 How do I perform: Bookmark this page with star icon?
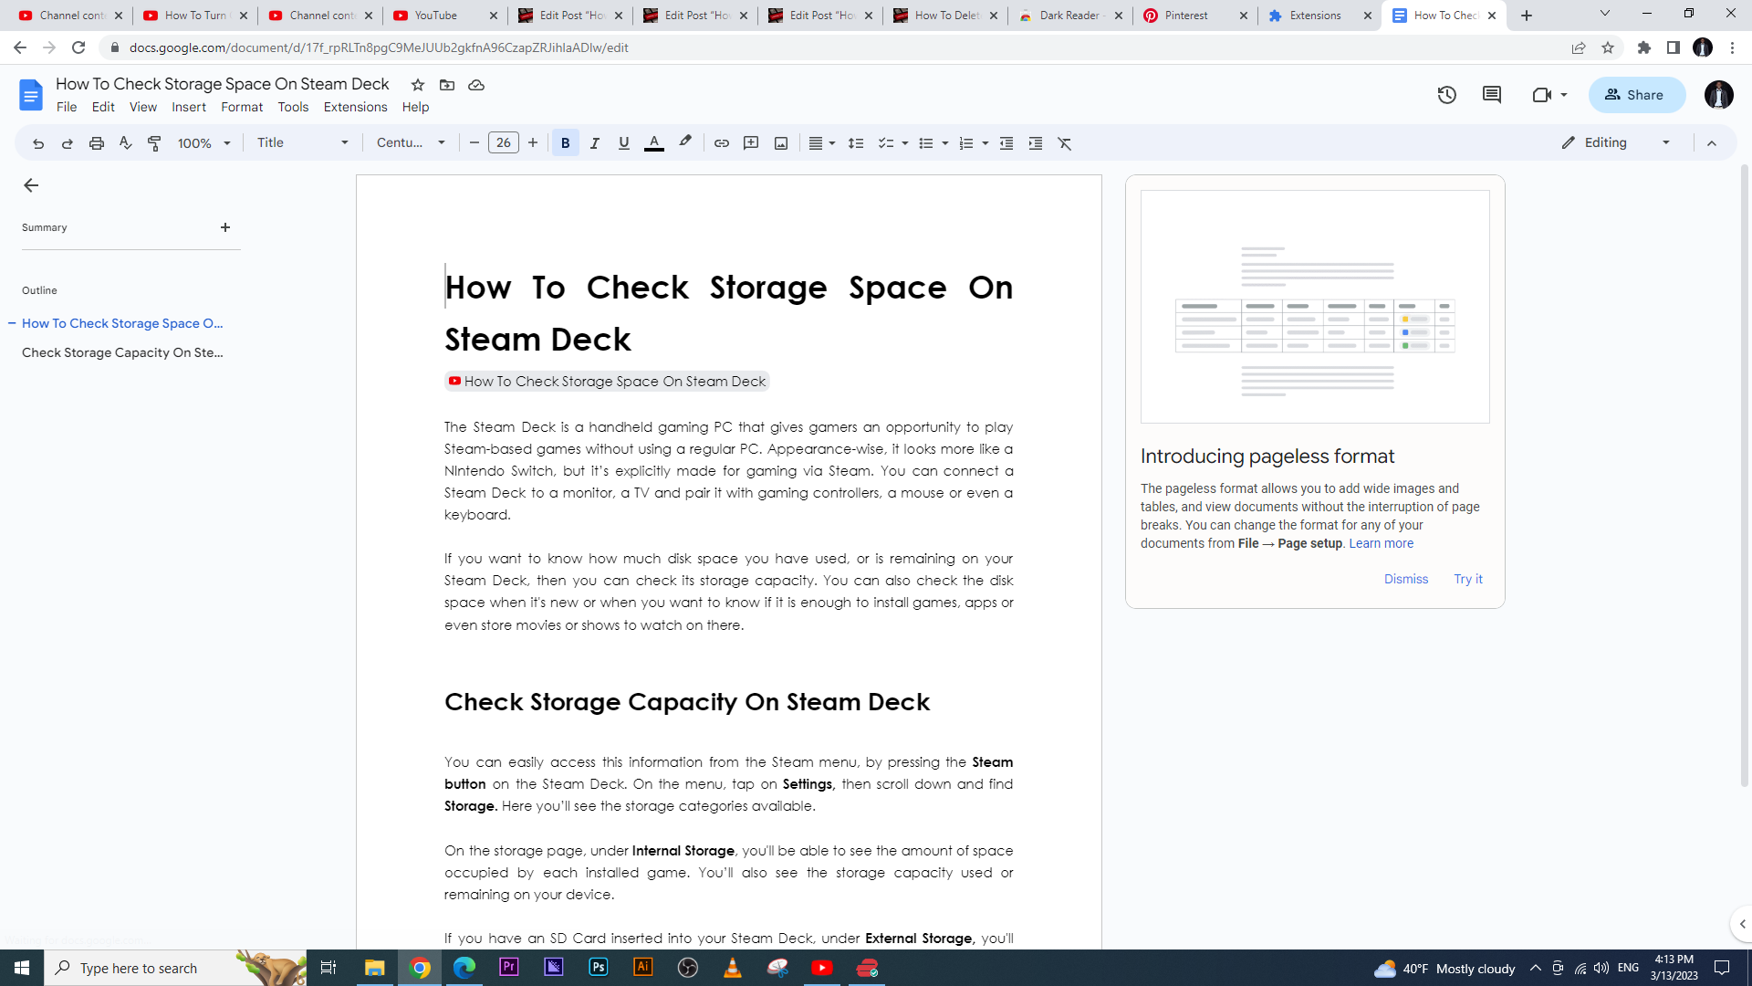[x=1608, y=47]
